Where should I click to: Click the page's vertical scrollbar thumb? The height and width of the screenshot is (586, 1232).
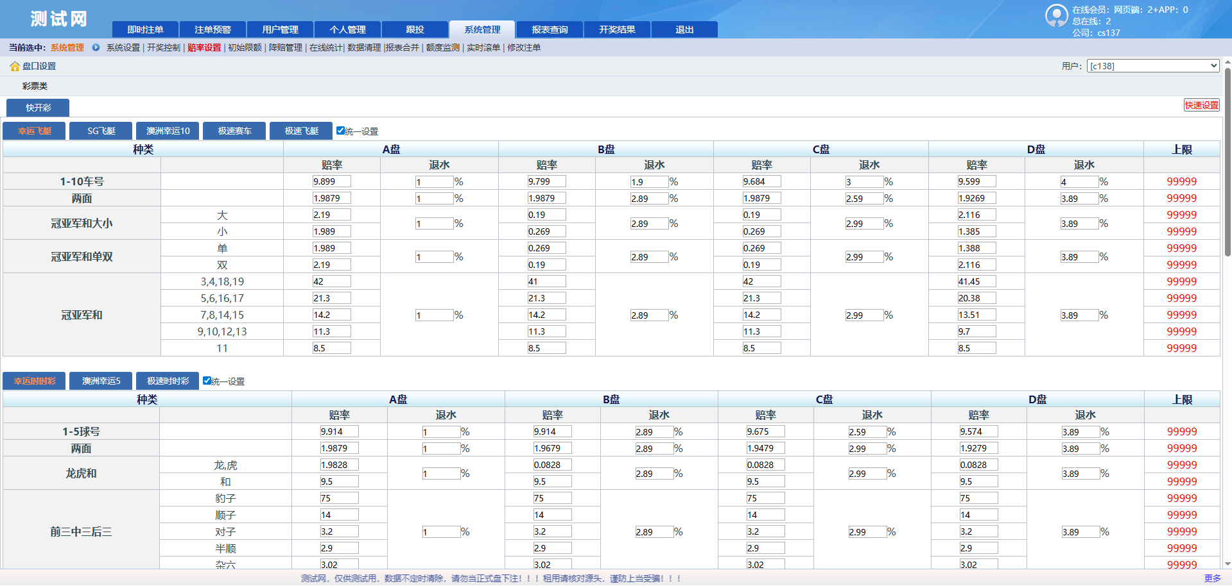point(1228,160)
